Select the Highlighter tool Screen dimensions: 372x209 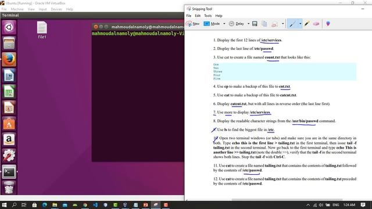click(307, 24)
